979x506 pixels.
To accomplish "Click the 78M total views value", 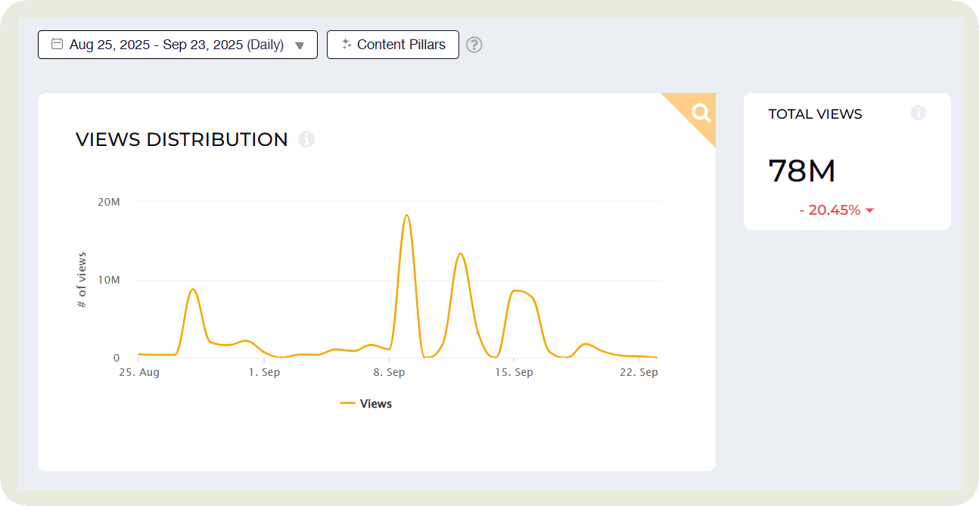I will point(802,172).
